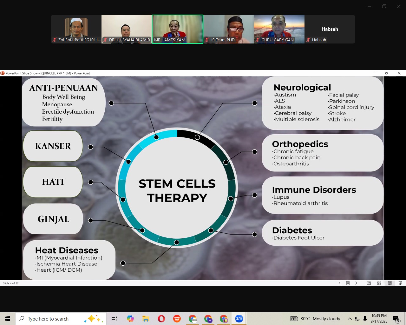Start Slide Show from status bar
Image resolution: width=406 pixels, height=325 pixels.
pos(400,283)
